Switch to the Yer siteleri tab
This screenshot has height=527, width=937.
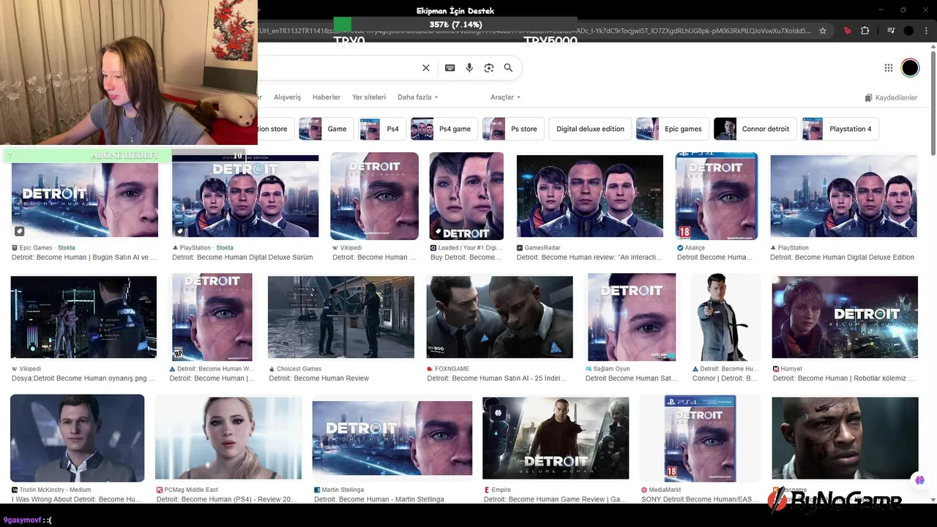point(369,97)
